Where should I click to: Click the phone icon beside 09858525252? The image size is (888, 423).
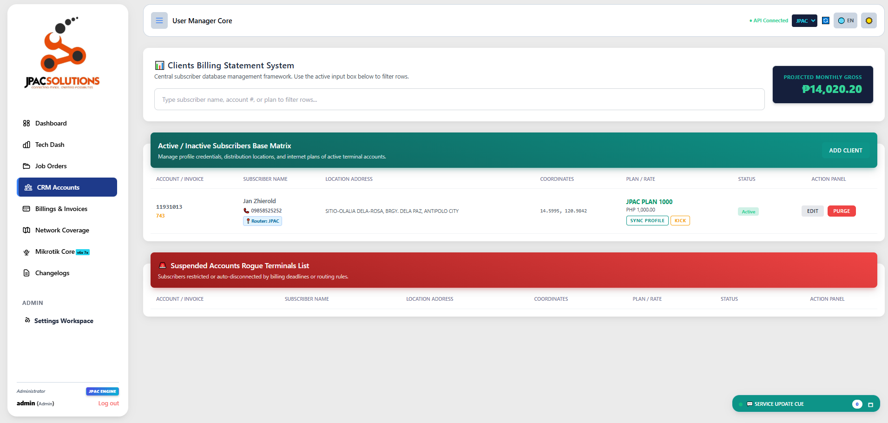click(246, 211)
